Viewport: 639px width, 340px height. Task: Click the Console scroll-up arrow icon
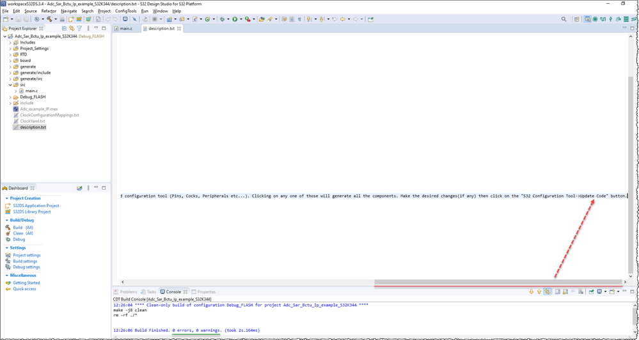(539, 291)
